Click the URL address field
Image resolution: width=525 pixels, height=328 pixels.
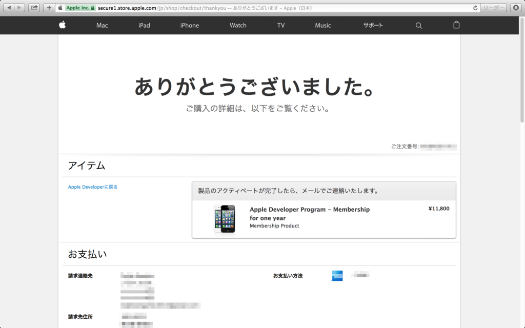[x=268, y=8]
